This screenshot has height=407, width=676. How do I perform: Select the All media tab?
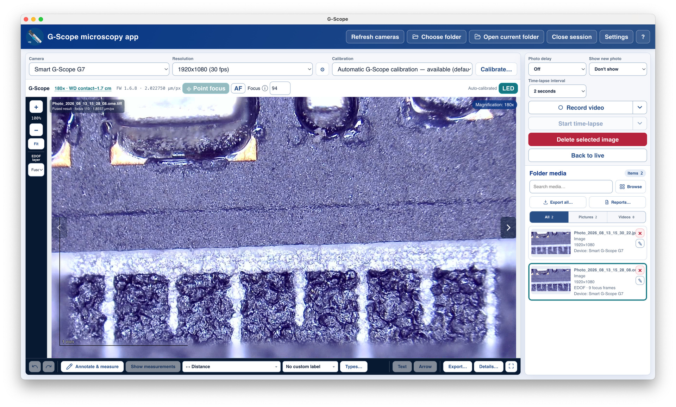[549, 217]
